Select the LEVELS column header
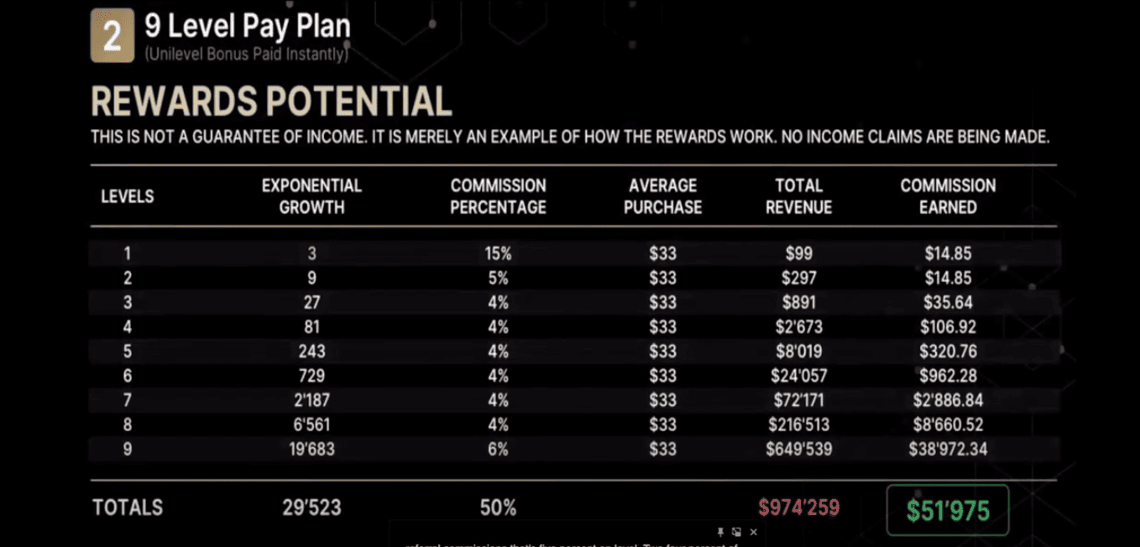The image size is (1140, 547). [128, 196]
